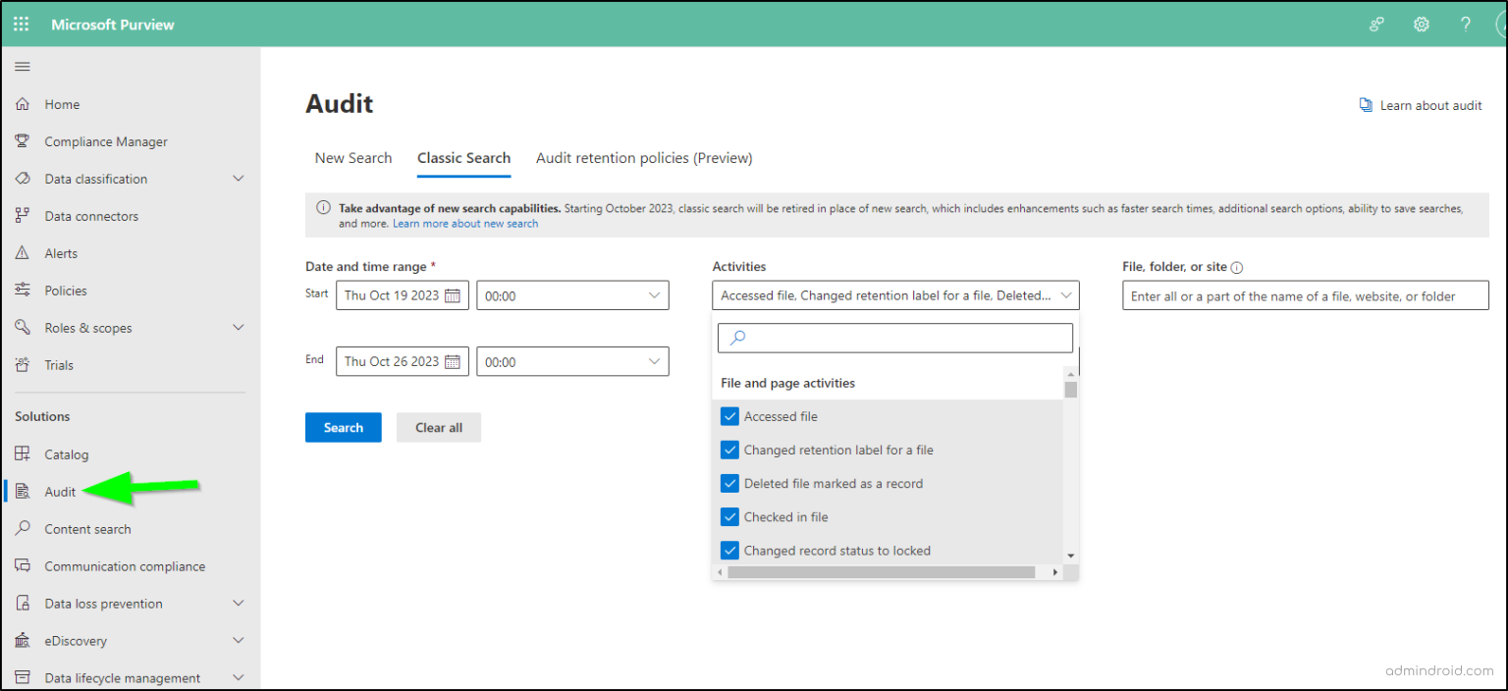Open the End time dropdown
Viewport: 1508px width, 691px height.
click(x=572, y=361)
